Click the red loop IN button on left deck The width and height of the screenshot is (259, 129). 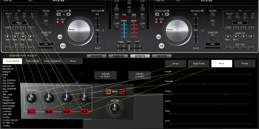tap(58, 22)
